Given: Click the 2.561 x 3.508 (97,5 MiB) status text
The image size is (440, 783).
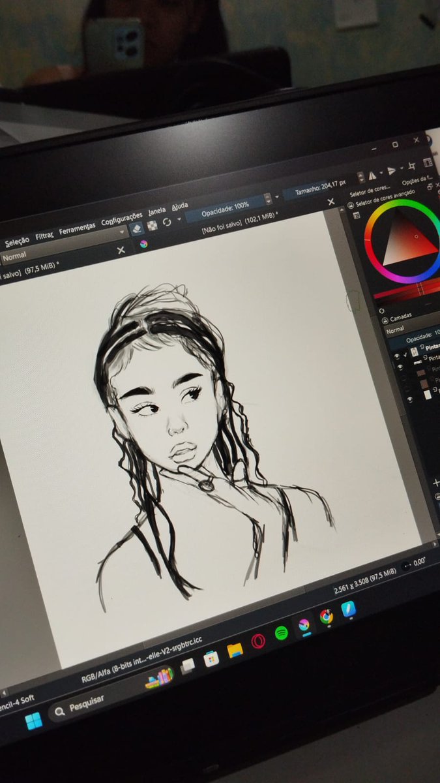Looking at the screenshot, I should click(365, 581).
